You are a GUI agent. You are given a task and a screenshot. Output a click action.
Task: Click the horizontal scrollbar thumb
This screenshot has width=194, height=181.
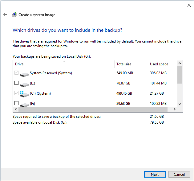(93, 109)
